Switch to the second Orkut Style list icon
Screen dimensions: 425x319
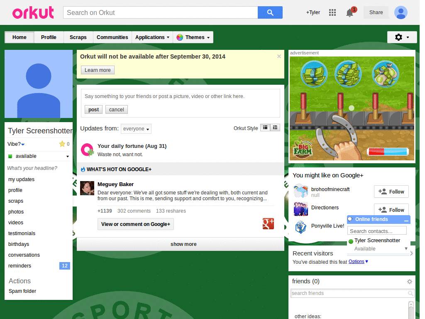(x=275, y=128)
